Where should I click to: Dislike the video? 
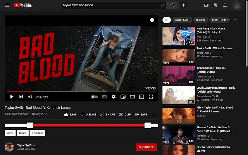pyautogui.click(x=88, y=115)
